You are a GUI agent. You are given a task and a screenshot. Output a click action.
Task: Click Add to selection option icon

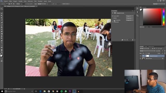click(9, 4)
